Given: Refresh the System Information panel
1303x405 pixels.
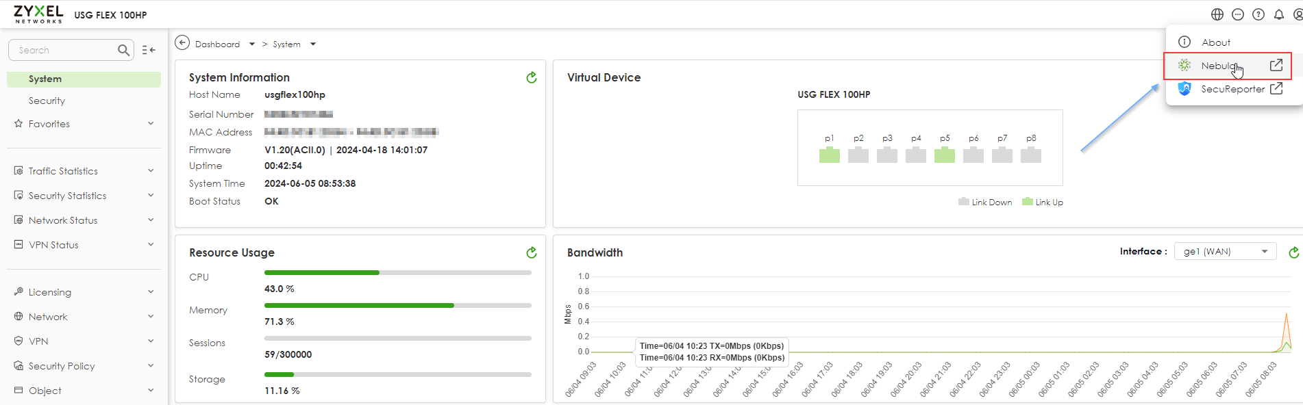Looking at the screenshot, I should (531, 78).
